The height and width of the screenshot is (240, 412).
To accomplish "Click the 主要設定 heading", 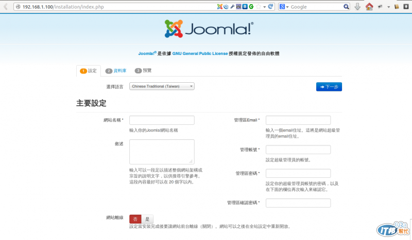I will 91,103.
